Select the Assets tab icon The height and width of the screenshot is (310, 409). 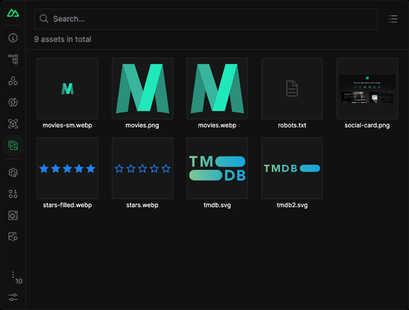(13, 145)
